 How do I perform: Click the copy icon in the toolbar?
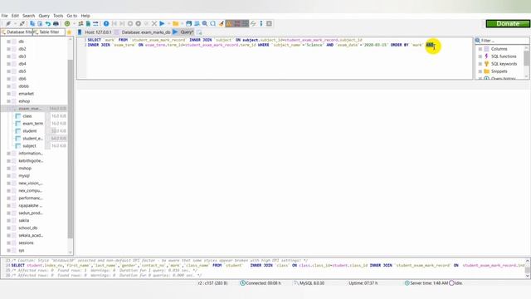[32, 24]
